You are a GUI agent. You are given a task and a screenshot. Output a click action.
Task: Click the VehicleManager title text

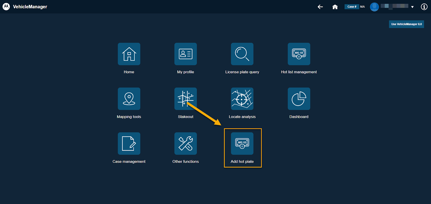click(x=30, y=7)
